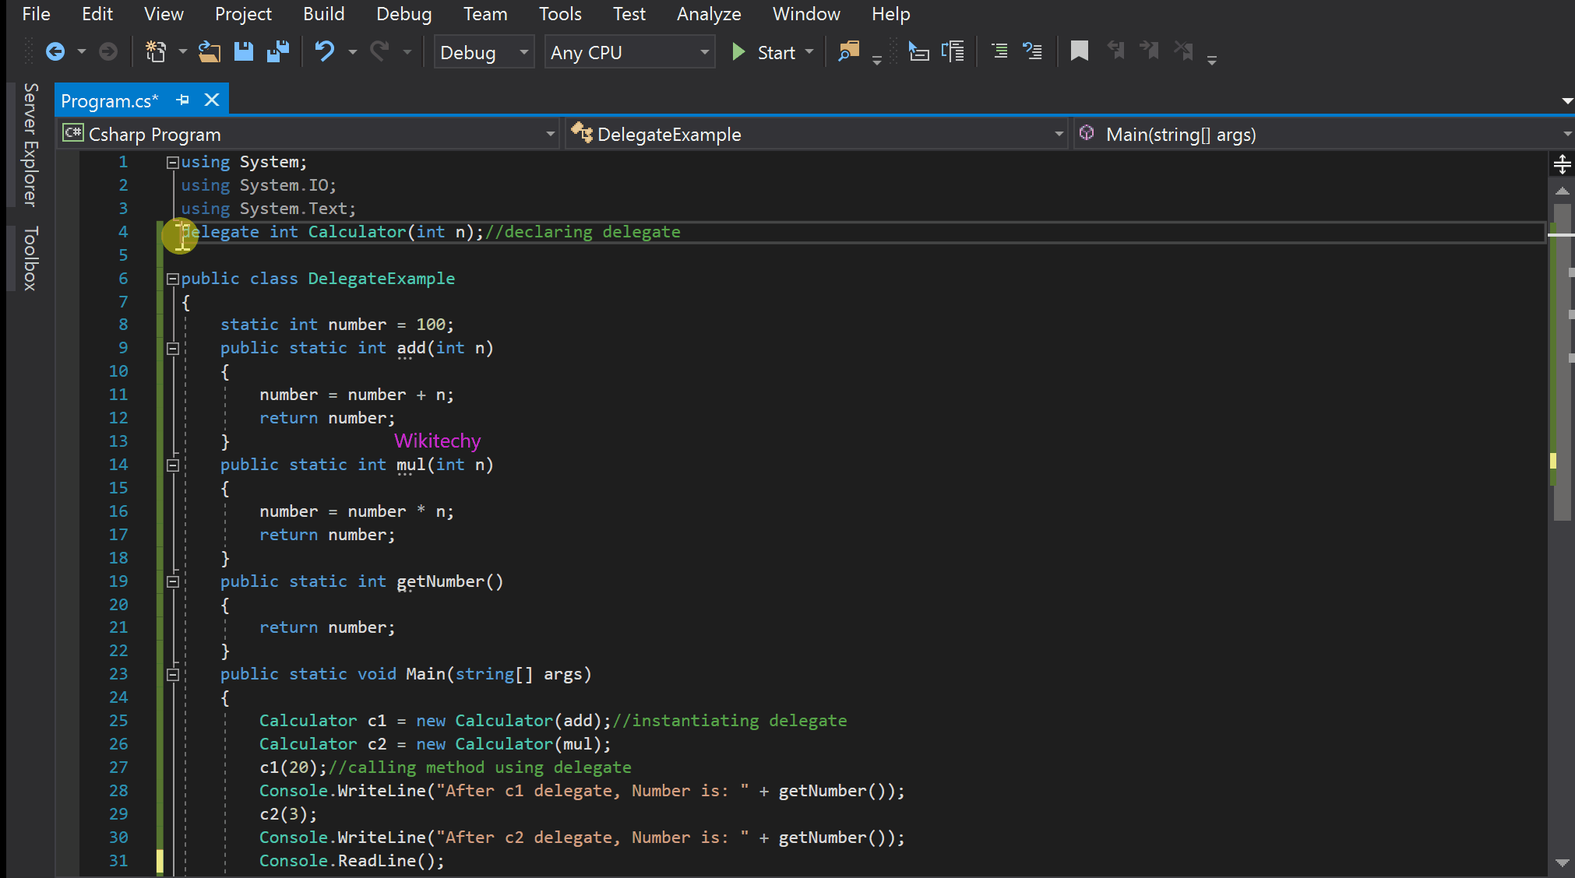Collapse the mul method block
This screenshot has height=878, width=1575.
173,465
